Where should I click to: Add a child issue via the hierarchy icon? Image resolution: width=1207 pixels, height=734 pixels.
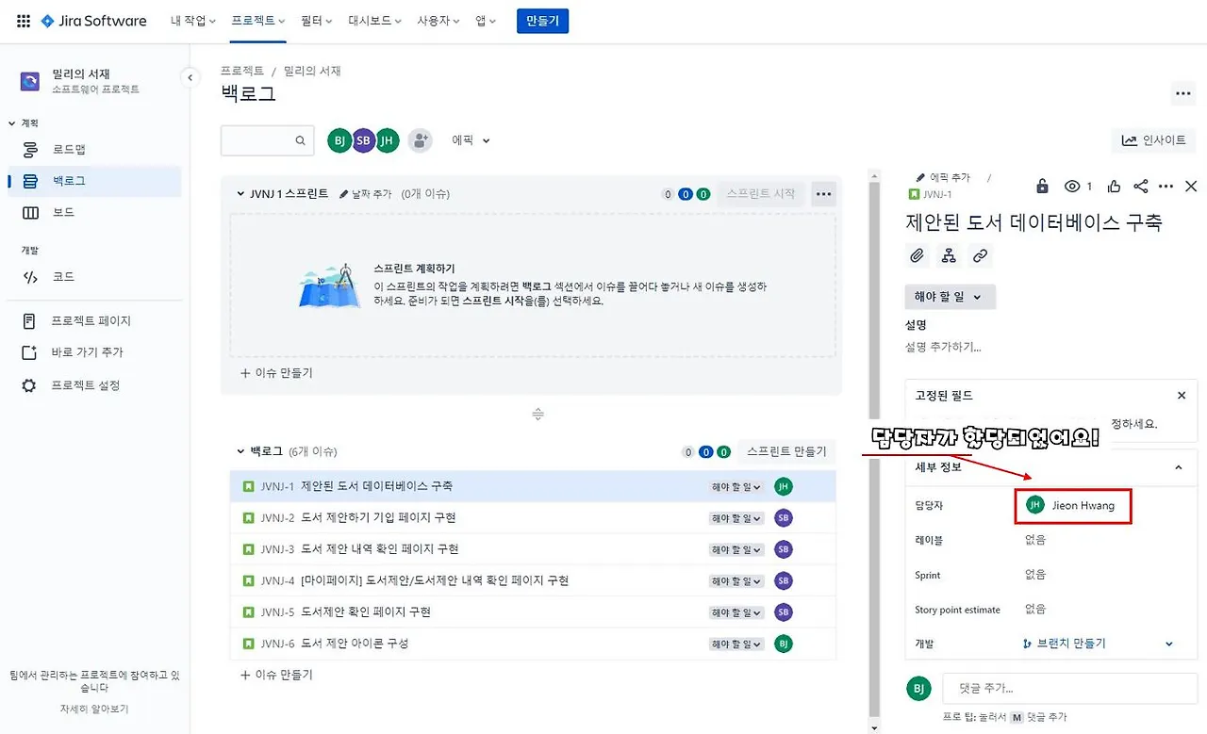tap(948, 255)
